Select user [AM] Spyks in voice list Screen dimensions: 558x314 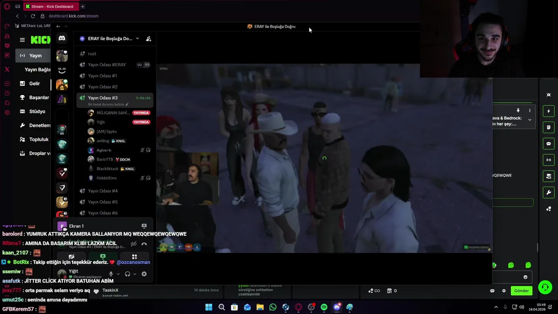(x=106, y=131)
